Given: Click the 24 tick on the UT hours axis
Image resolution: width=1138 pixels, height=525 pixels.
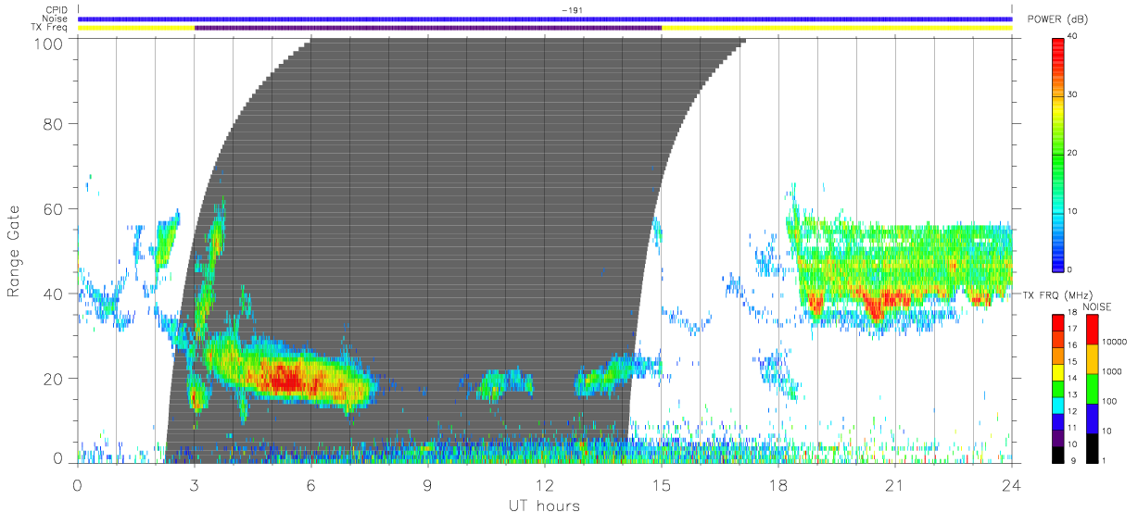Looking at the screenshot, I should coord(1012,484).
